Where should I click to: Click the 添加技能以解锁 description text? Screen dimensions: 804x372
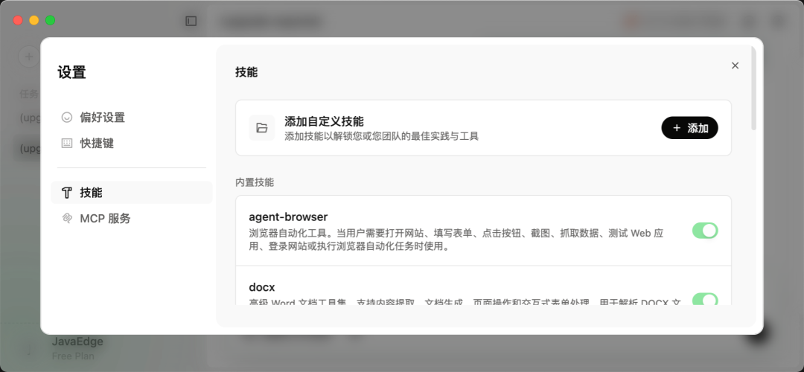[381, 136]
